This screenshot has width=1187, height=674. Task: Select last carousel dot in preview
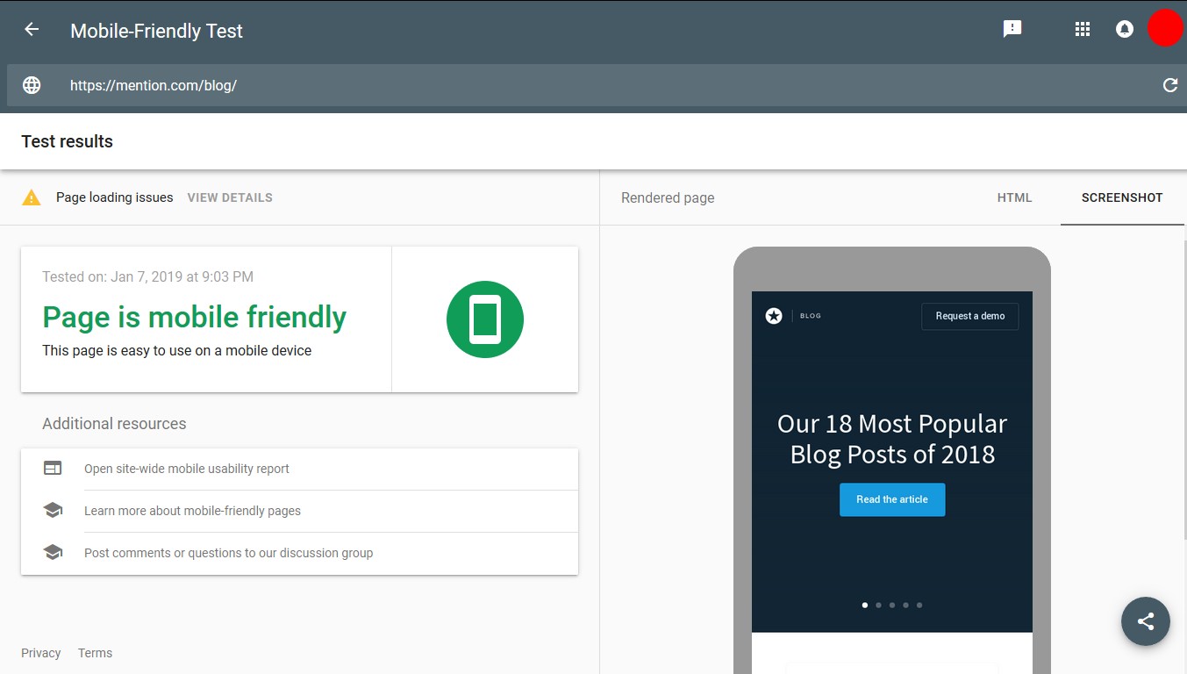pos(919,605)
